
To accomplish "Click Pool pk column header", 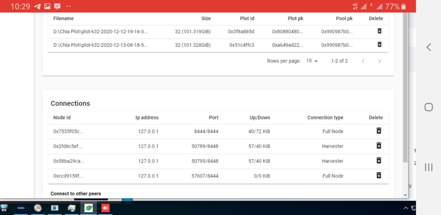I will tap(344, 18).
